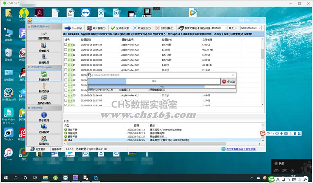The image size is (313, 183).
Task: Check the checkbox for row 15
Action: coord(66,70)
